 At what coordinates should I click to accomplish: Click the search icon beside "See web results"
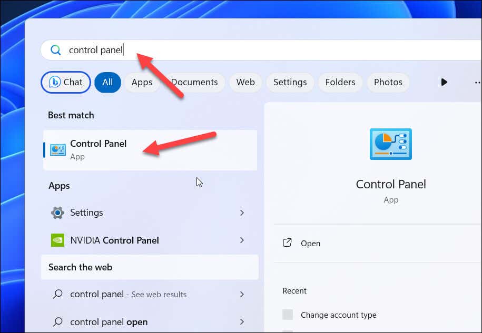tap(57, 294)
